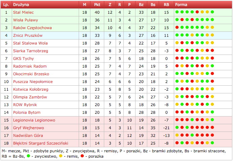Click the Forma column header
This screenshot has height=161, width=233.
pos(181,5)
